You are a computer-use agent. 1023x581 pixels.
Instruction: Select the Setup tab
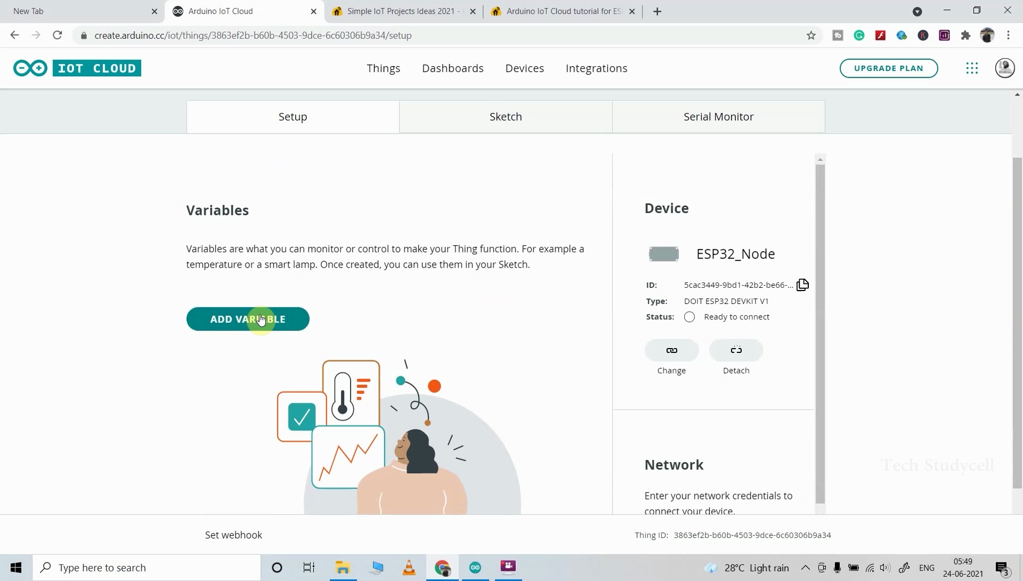[293, 117]
